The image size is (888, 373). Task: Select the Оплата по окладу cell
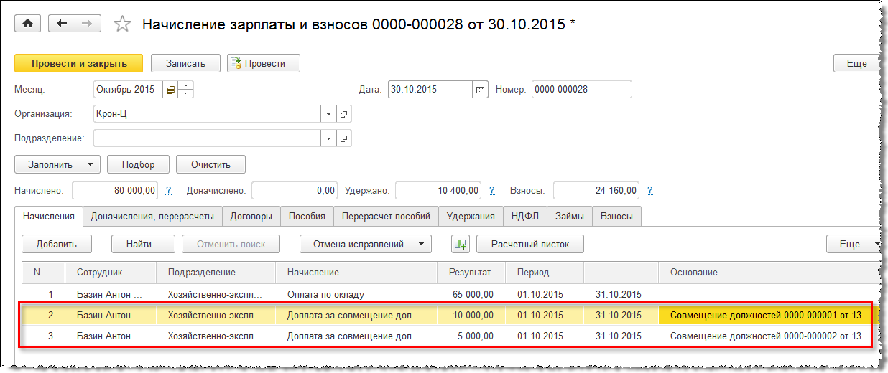(x=356, y=294)
